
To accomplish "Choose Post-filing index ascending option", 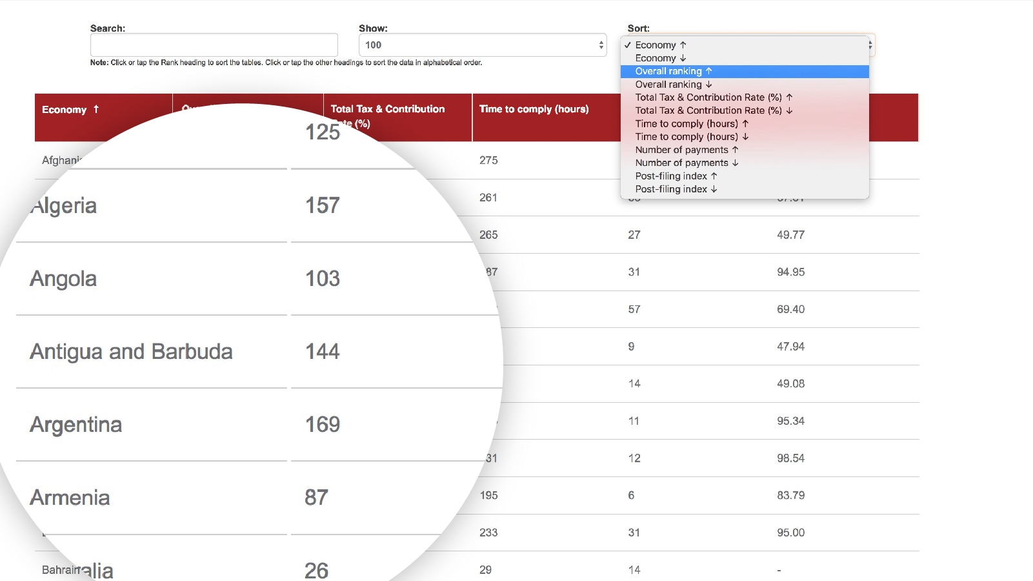I will [x=676, y=176].
